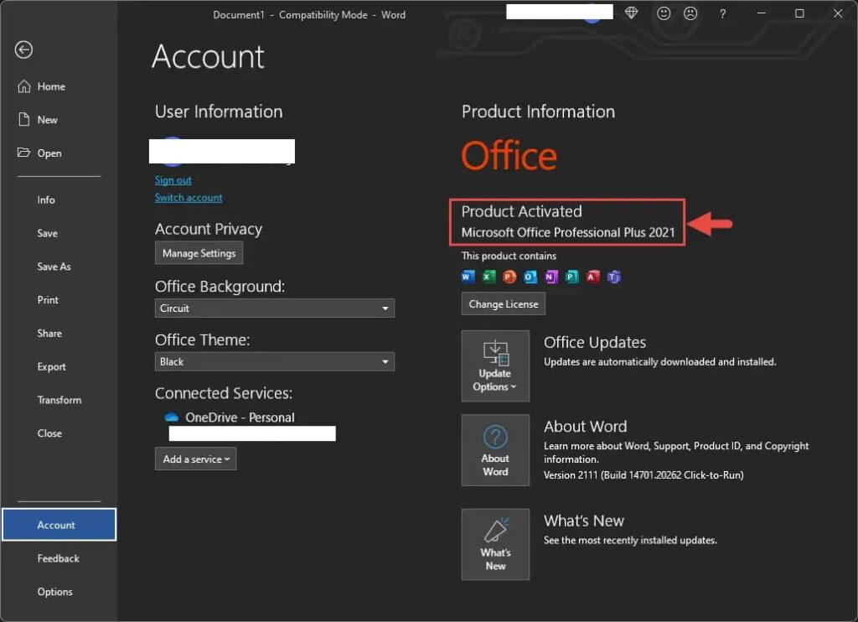Image resolution: width=858 pixels, height=622 pixels.
Task: Click the Excel icon under product contents
Action: (488, 277)
